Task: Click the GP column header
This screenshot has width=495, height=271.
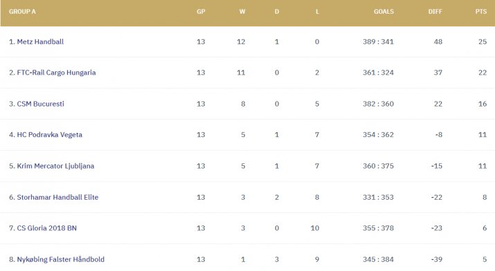Action: coord(201,12)
